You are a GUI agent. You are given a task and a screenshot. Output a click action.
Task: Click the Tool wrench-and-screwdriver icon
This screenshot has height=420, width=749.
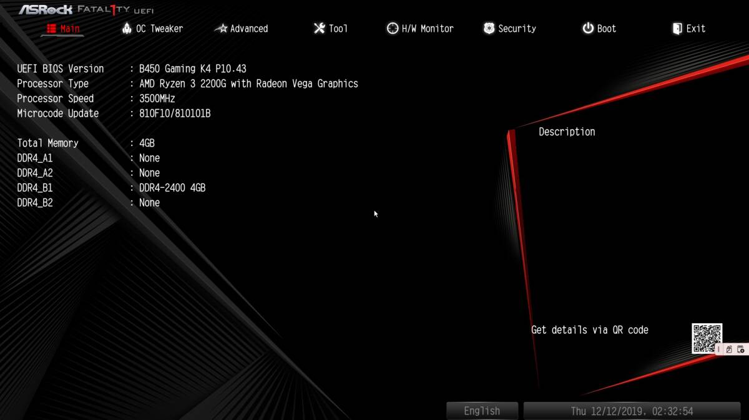tap(320, 29)
